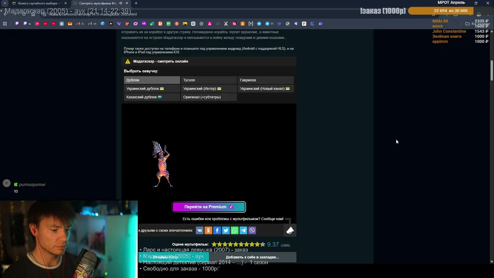Share the cartoon on Facebook
The image size is (494, 278).
tap(217, 231)
